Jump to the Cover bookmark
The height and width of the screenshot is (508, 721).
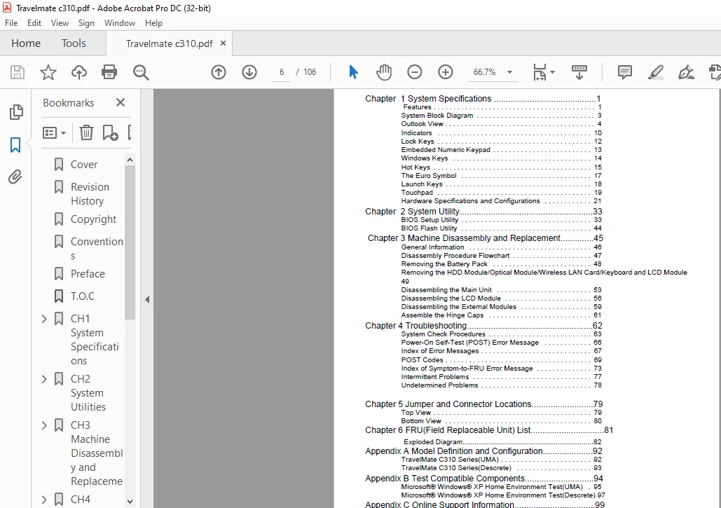click(83, 165)
